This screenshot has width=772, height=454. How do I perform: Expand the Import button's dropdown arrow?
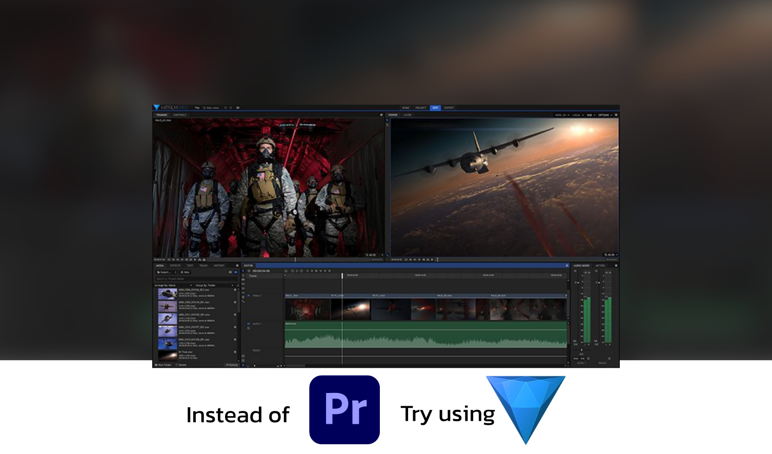pyautogui.click(x=175, y=272)
